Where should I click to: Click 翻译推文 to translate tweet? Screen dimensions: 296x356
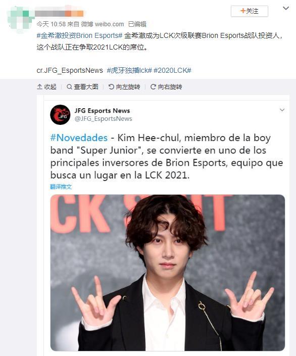coord(61,187)
